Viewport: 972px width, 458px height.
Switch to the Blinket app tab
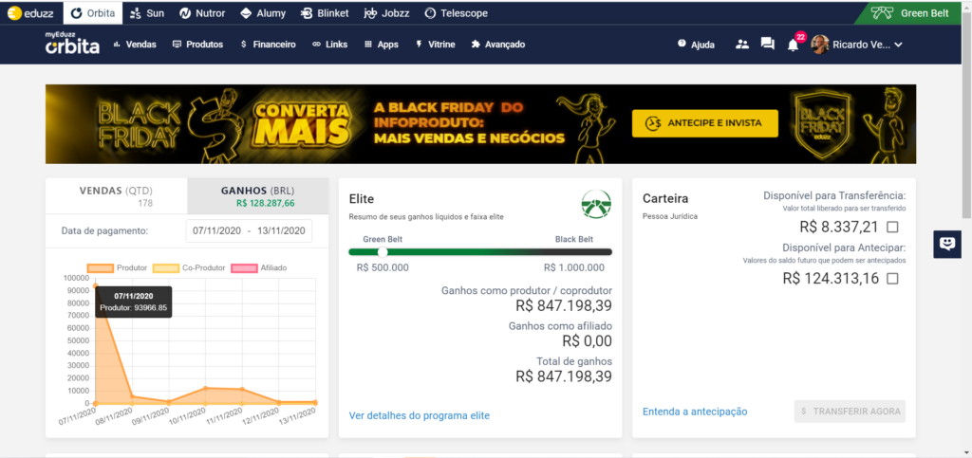pyautogui.click(x=325, y=13)
